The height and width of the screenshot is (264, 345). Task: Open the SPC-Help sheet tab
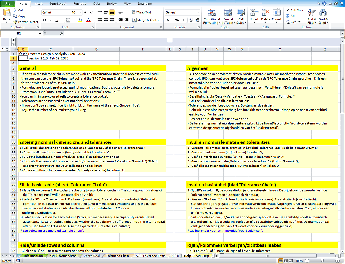pyautogui.click(x=202, y=256)
